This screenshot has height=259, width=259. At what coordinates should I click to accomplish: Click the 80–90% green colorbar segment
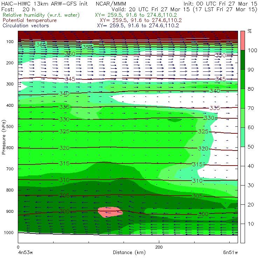pyautogui.click(x=243, y=79)
